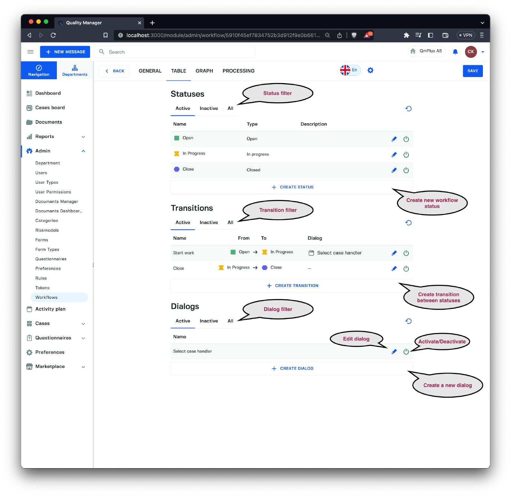This screenshot has height=496, width=511.
Task: Click the pencil icon for Select case handler dialog
Action: coord(394,352)
